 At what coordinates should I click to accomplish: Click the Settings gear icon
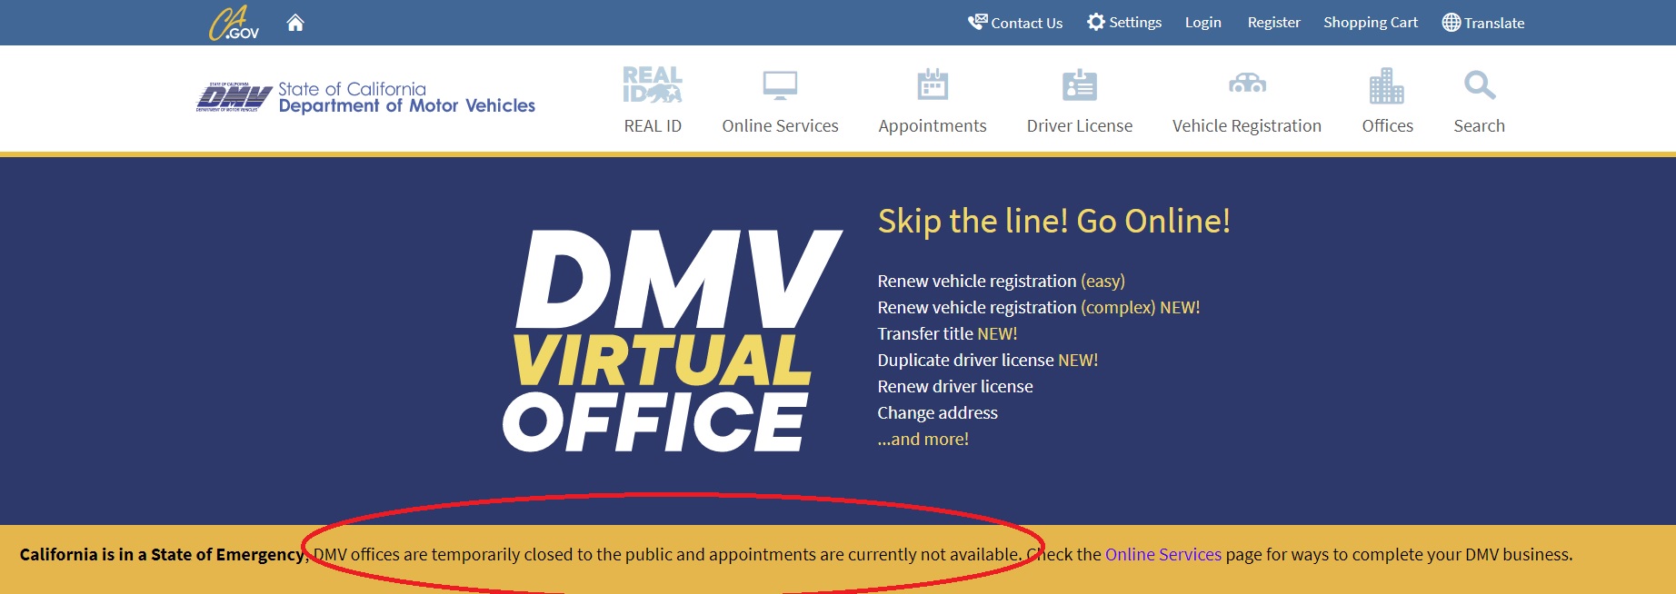1096,22
